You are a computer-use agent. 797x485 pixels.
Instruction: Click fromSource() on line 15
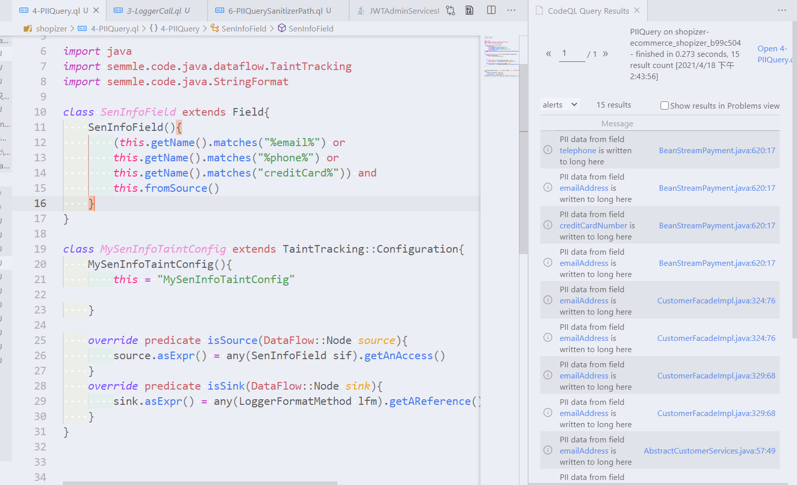[x=182, y=188]
